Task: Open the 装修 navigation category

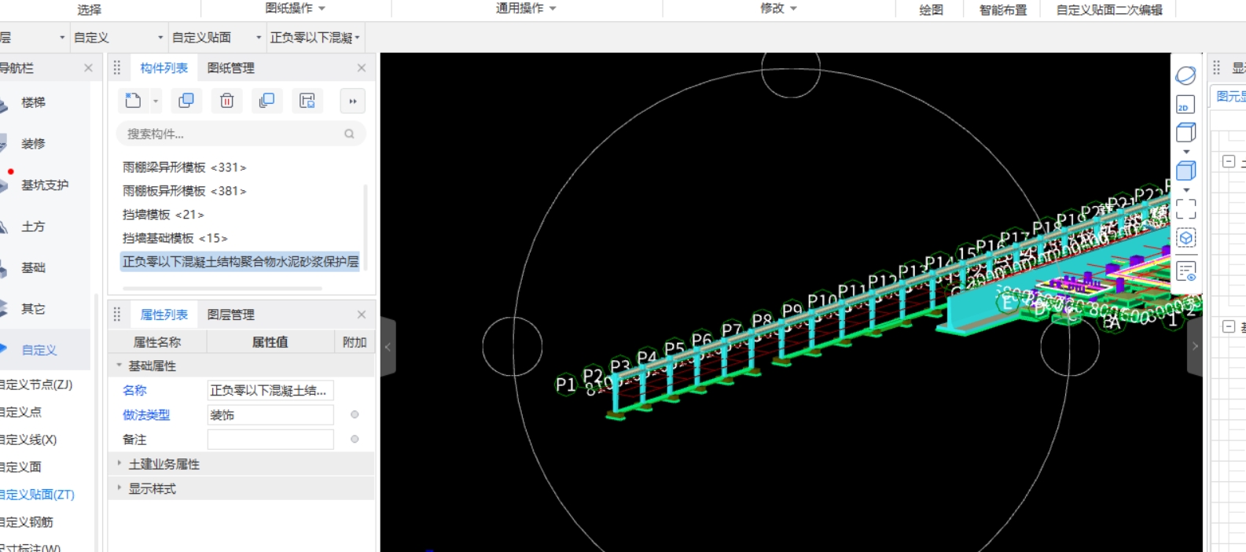Action: pyautogui.click(x=33, y=144)
